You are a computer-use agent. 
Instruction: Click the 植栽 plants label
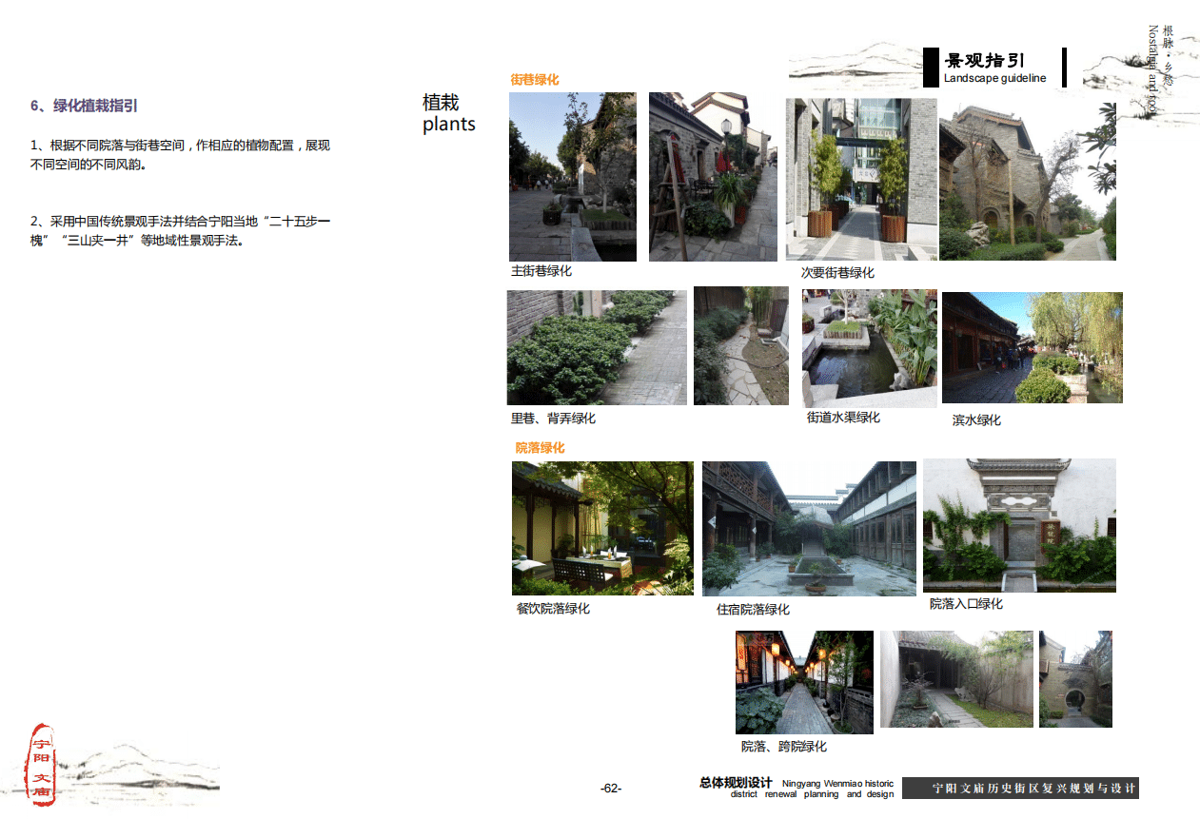pos(447,113)
